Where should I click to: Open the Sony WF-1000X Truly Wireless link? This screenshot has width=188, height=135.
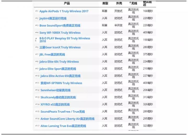coord(60,33)
